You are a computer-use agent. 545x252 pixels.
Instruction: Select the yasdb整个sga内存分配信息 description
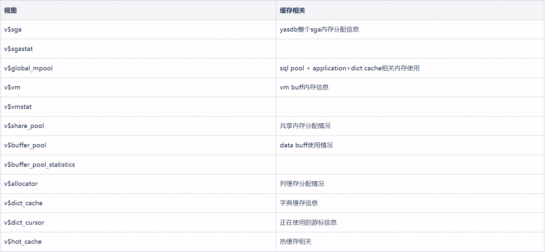(319, 30)
